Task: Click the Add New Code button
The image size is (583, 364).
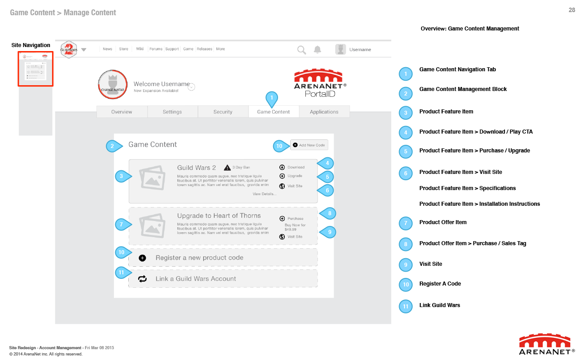Action: (309, 145)
